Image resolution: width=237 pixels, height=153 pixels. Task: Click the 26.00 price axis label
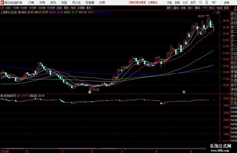(226, 21)
